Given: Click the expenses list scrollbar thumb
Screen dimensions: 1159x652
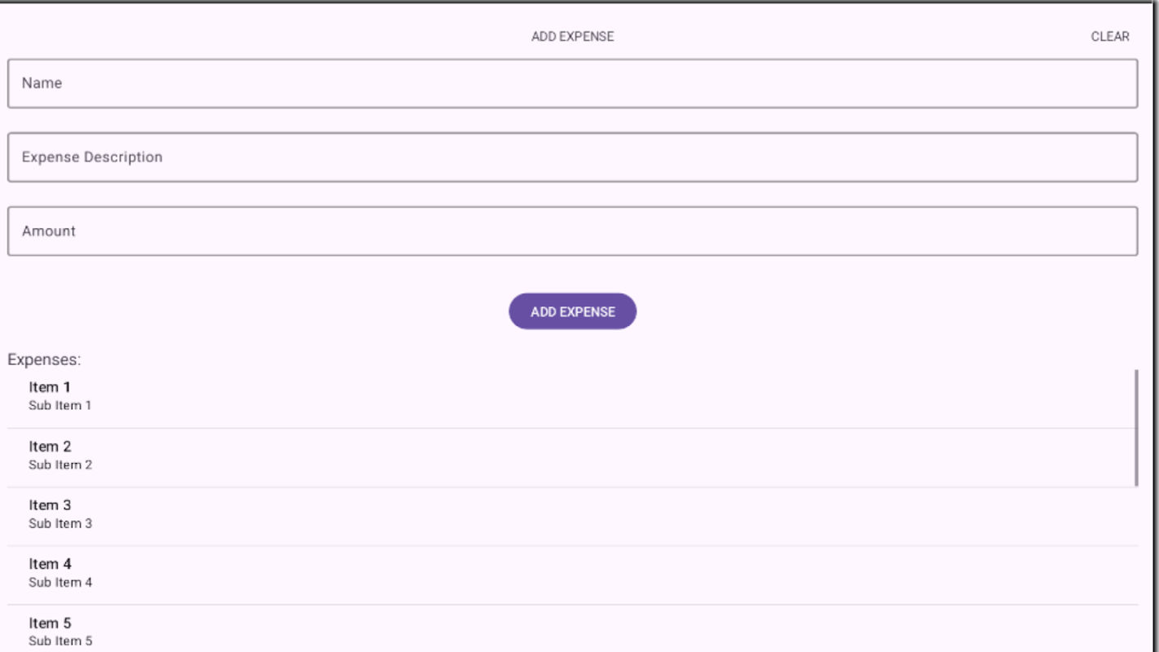Looking at the screenshot, I should (1136, 428).
